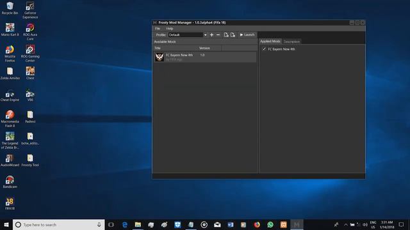
Task: Click the Frosty Mod Manager title bar icon
Action: point(155,23)
